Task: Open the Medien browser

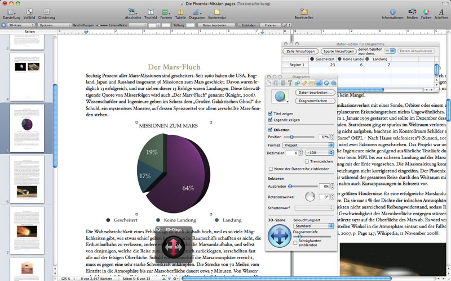Action: coord(412,11)
